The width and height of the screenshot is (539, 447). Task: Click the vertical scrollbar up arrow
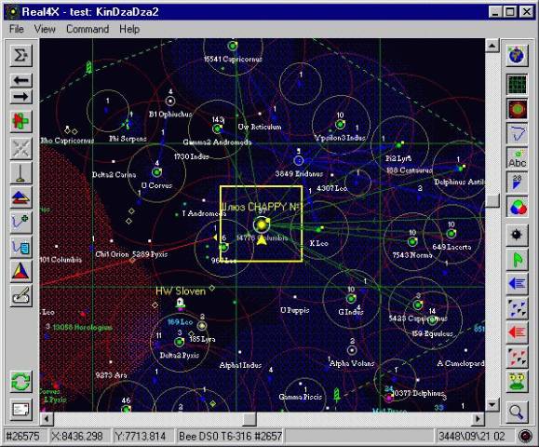click(492, 46)
